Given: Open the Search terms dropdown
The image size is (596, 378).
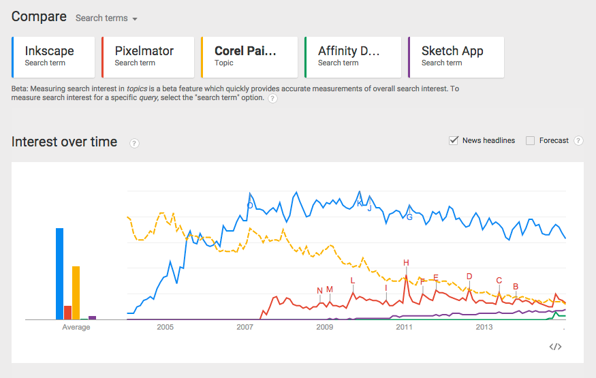Looking at the screenshot, I should (x=106, y=18).
